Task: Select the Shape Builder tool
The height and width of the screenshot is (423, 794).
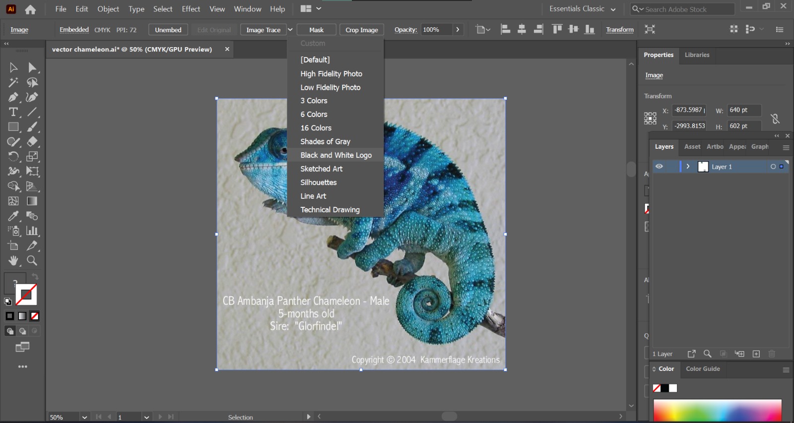Action: point(13,186)
